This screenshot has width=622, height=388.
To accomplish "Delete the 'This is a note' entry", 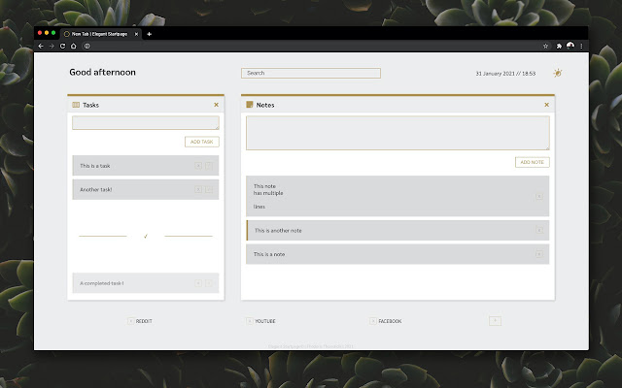I will coord(539,254).
